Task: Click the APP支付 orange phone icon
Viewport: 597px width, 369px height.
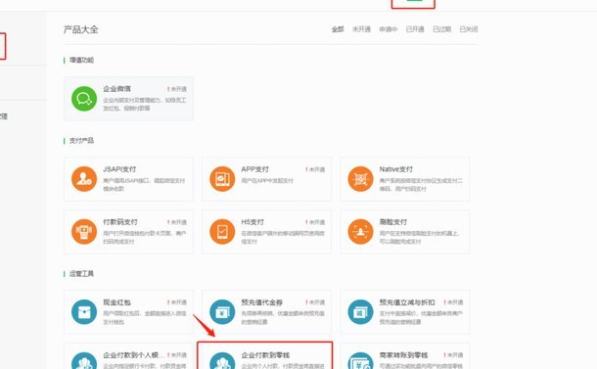Action: 222,178
